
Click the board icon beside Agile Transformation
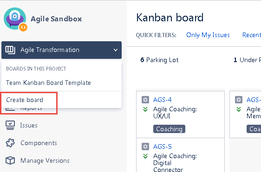pos(10,50)
